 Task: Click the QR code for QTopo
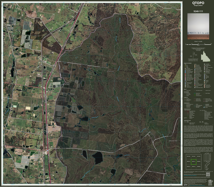[x=208, y=174]
